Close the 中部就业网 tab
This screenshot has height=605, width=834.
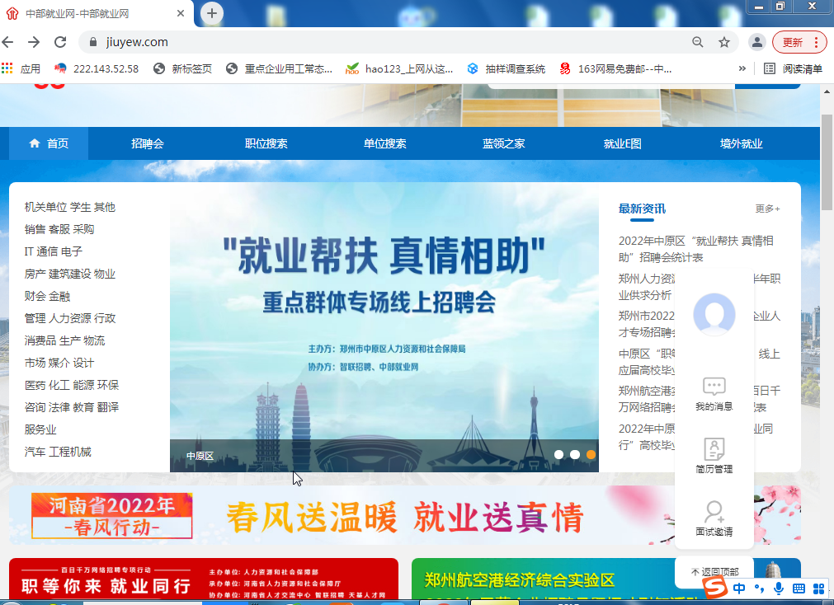click(181, 13)
